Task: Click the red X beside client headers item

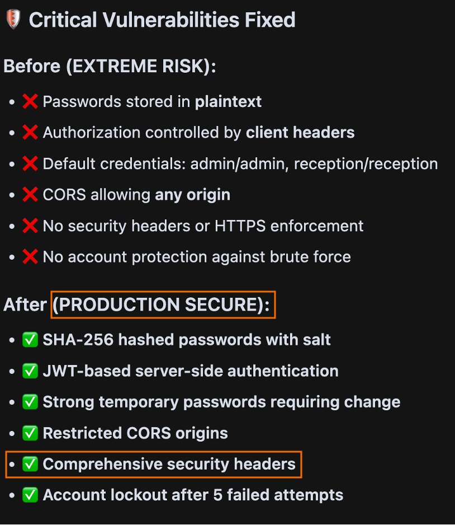Action: click(30, 132)
